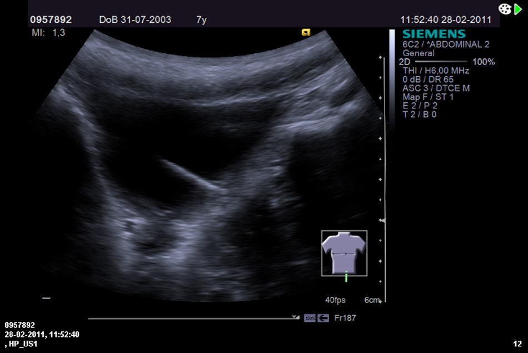Click the 6cm depth label
This screenshot has height=353, width=528.
tap(372, 300)
